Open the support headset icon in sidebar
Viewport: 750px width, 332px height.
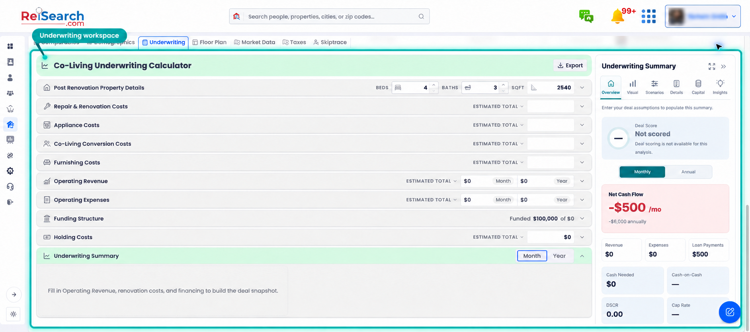10,186
